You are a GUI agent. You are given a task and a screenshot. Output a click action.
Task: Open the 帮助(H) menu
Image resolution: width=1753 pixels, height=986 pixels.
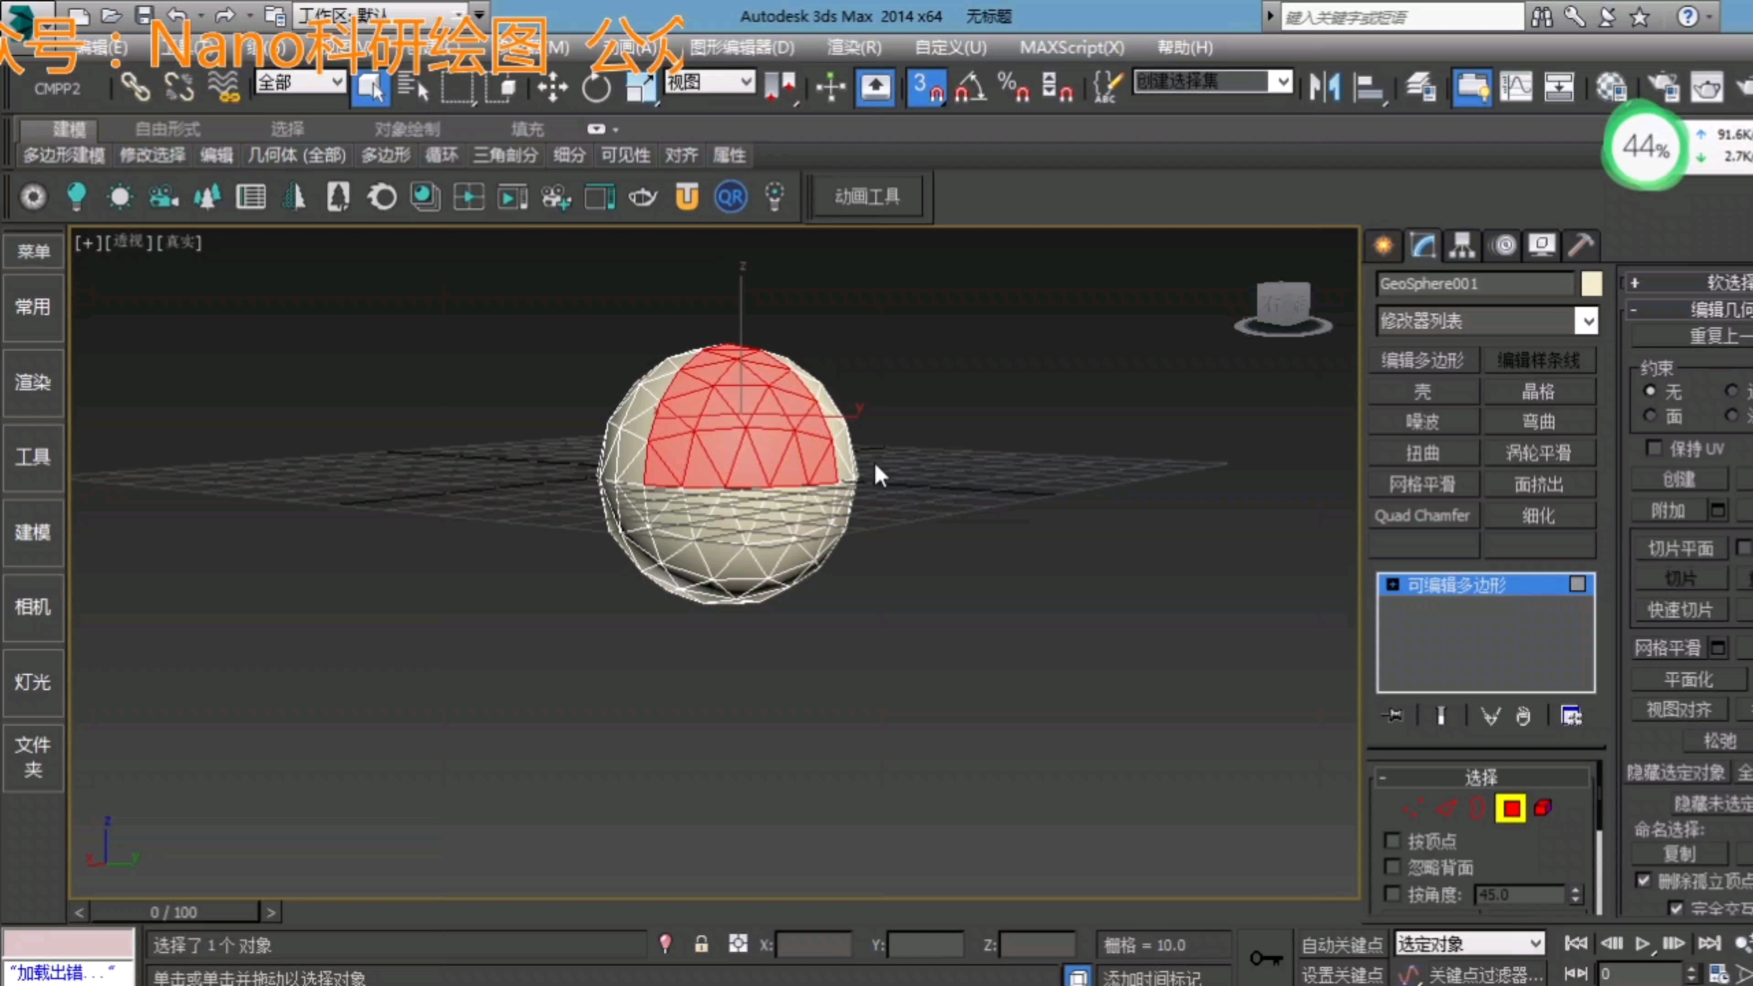1185,47
